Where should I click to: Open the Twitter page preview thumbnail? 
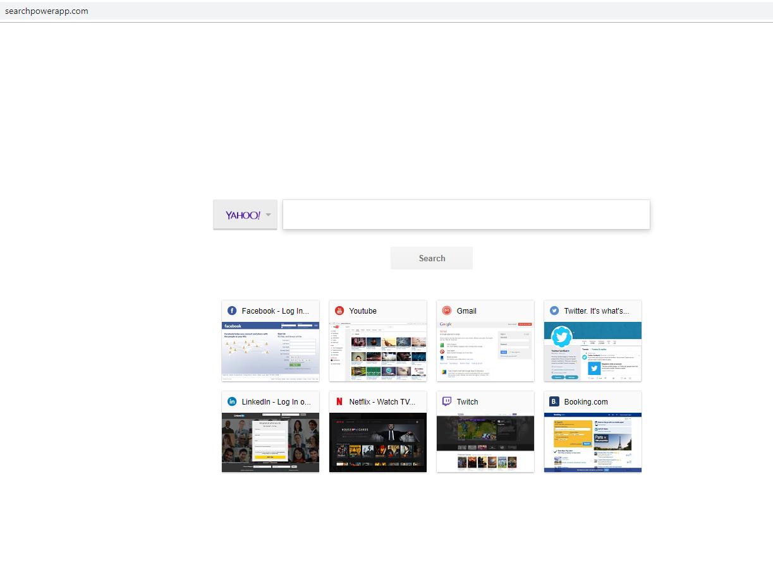pos(593,352)
